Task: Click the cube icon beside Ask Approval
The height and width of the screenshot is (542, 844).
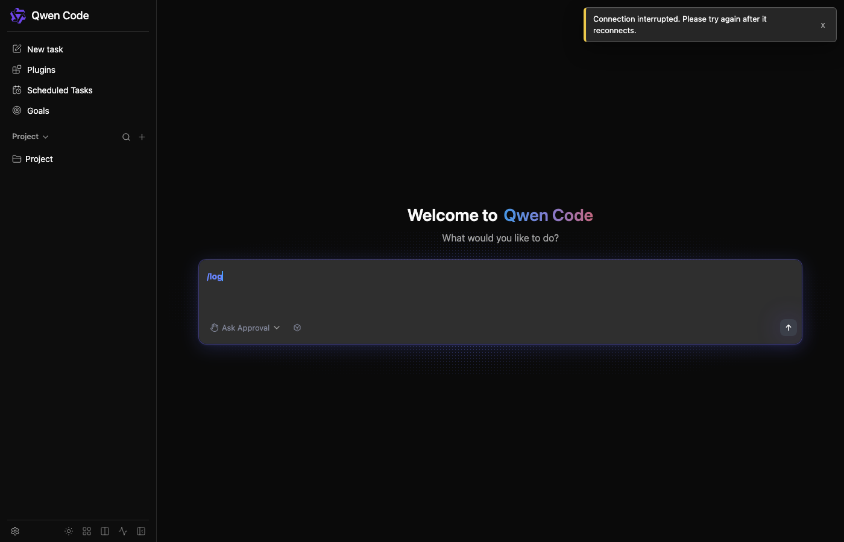Action: coord(297,328)
